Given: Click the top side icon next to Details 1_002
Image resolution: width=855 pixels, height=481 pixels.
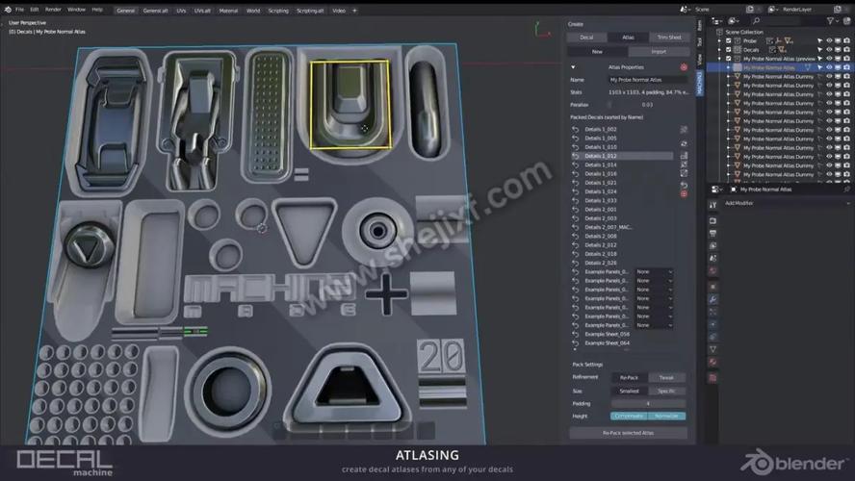Looking at the screenshot, I should (684, 130).
